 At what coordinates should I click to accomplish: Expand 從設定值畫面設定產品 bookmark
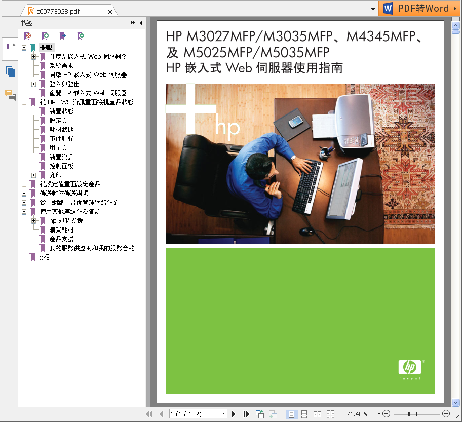24,184
